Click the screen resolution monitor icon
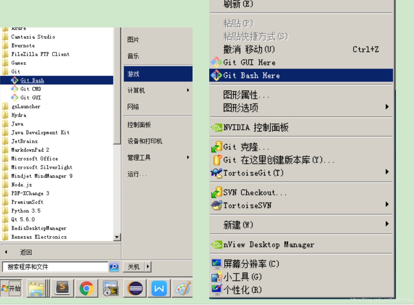414x305 pixels. (216, 264)
